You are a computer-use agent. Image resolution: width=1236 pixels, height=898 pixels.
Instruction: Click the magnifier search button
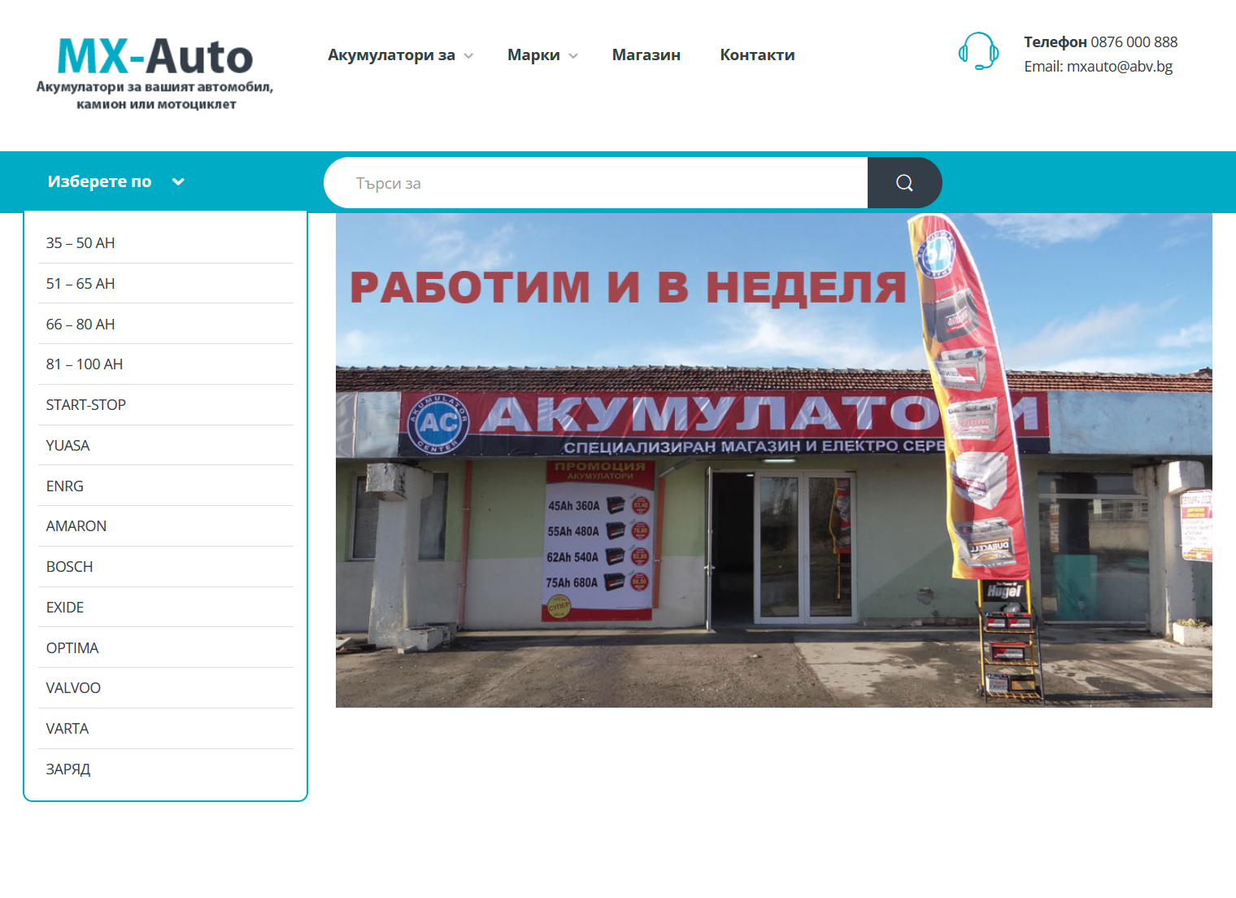904,183
